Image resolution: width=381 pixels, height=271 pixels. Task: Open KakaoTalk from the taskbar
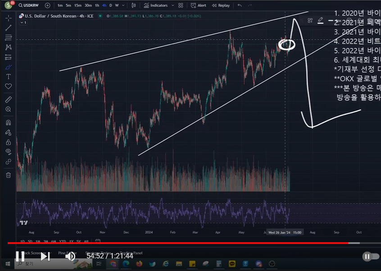click(x=232, y=264)
